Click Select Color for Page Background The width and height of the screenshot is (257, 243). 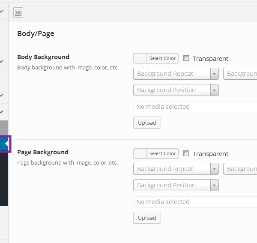(162, 153)
